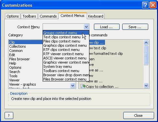Select the Viewer category
Screen dimensions: 158x122
[26, 80]
